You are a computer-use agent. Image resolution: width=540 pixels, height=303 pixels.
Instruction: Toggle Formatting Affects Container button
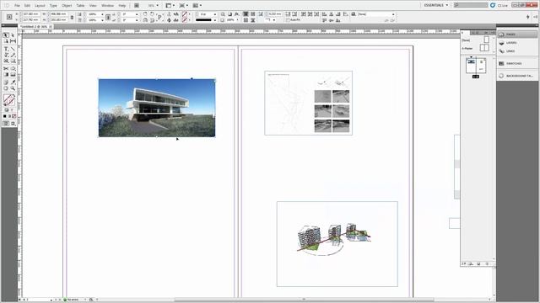[x=6, y=110]
